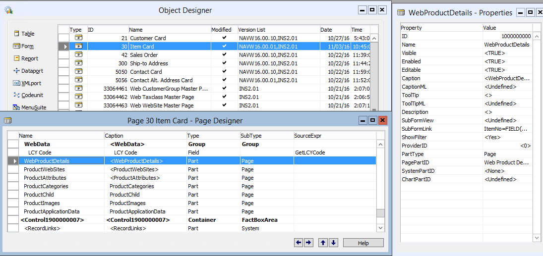The width and height of the screenshot is (543, 256).
Task: Click the page type icon for Sales Order
Action: point(78,55)
